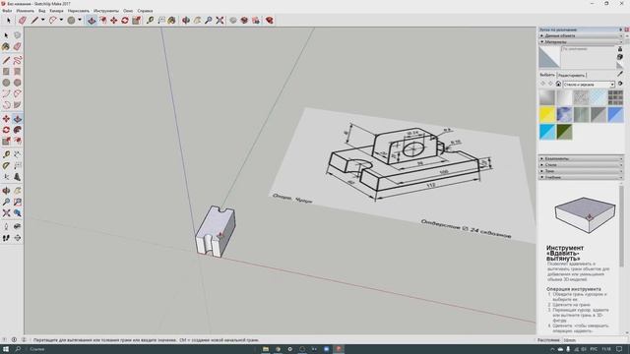
Task: Expand the Данные объекта tray panel
Action: [x=581, y=35]
